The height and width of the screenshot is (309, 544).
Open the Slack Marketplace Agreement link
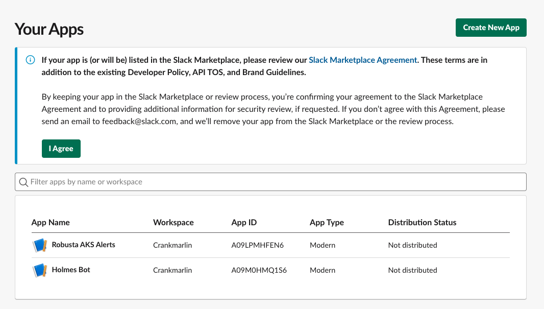point(363,60)
